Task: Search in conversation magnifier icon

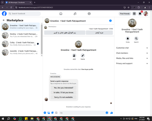Action: (x=136, y=38)
